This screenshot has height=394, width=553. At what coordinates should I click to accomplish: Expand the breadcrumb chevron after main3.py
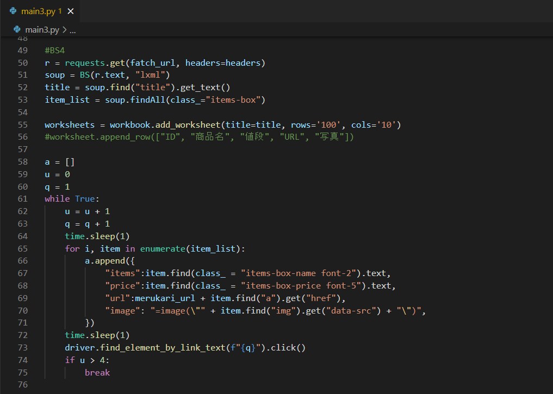[x=65, y=29]
